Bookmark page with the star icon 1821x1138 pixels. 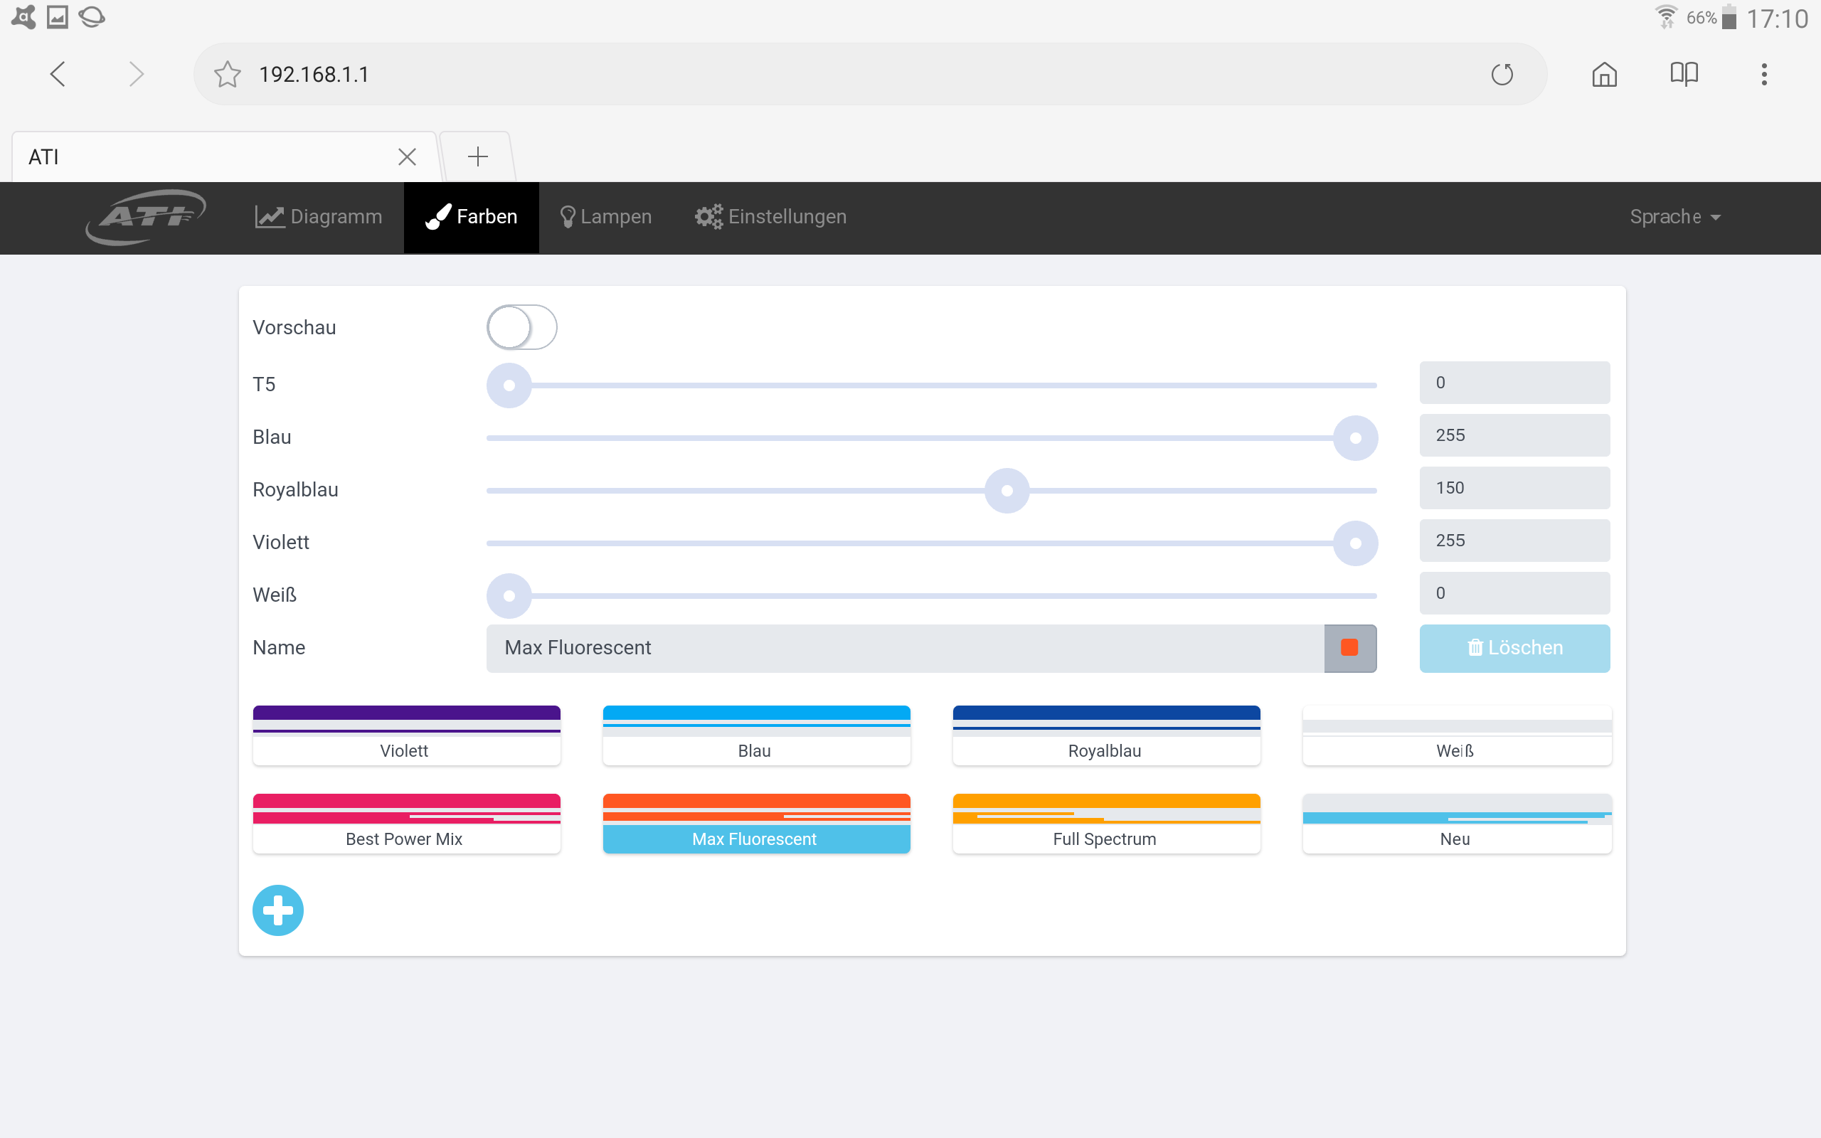(x=227, y=75)
